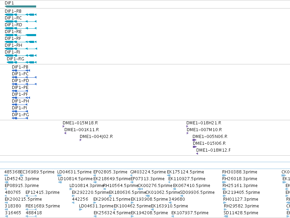This screenshot has width=290, height=218.
Task: Click the EK200215.5prime EST label
Action: 23,199
